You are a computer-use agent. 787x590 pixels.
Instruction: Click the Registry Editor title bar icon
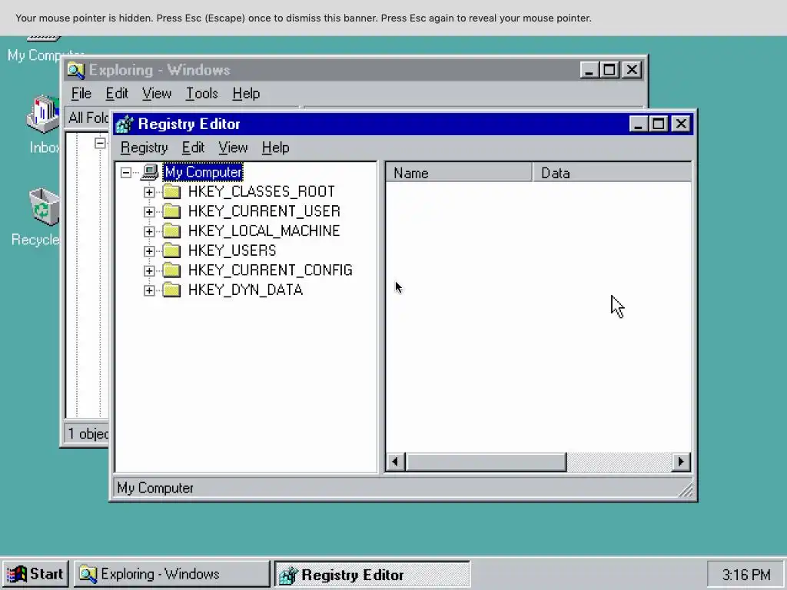coord(125,124)
